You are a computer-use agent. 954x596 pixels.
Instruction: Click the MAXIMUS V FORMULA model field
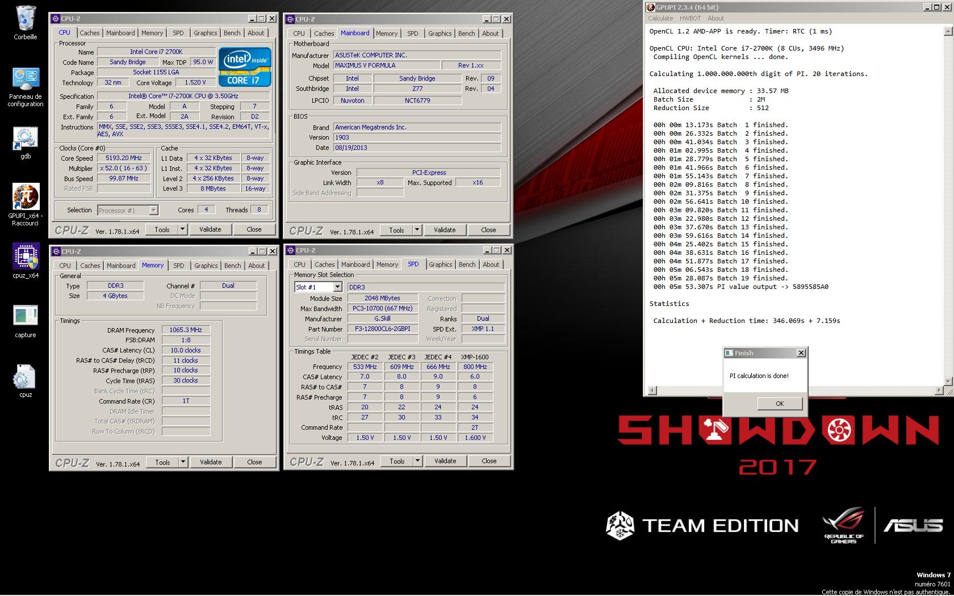[x=386, y=65]
